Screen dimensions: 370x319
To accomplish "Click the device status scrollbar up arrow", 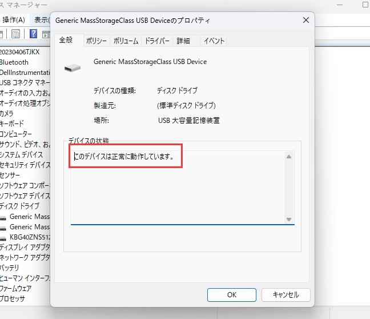I will [x=289, y=157].
